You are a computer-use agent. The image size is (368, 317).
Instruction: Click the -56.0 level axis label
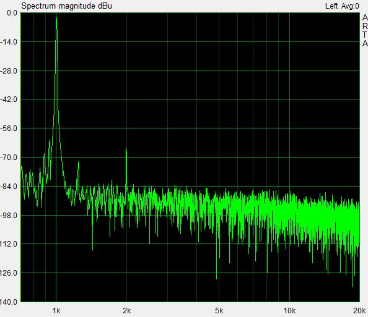click(9, 129)
